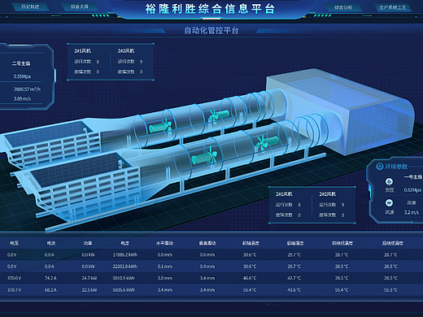The height and width of the screenshot is (317, 423).
Task: Click the 46.6°C front bearing temperature cell
Action: coord(250,278)
